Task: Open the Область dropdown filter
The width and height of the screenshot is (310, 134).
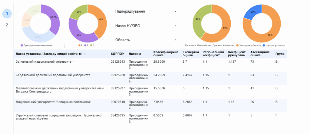Action: (145, 40)
